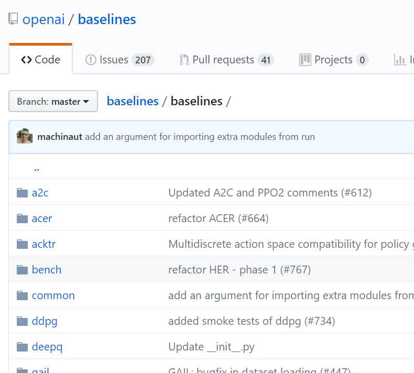Click the deepq folder icon
414x373 pixels.
click(x=22, y=347)
